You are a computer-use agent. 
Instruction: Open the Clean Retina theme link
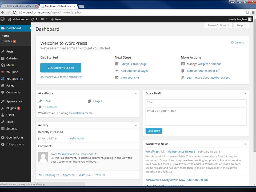[76, 113]
